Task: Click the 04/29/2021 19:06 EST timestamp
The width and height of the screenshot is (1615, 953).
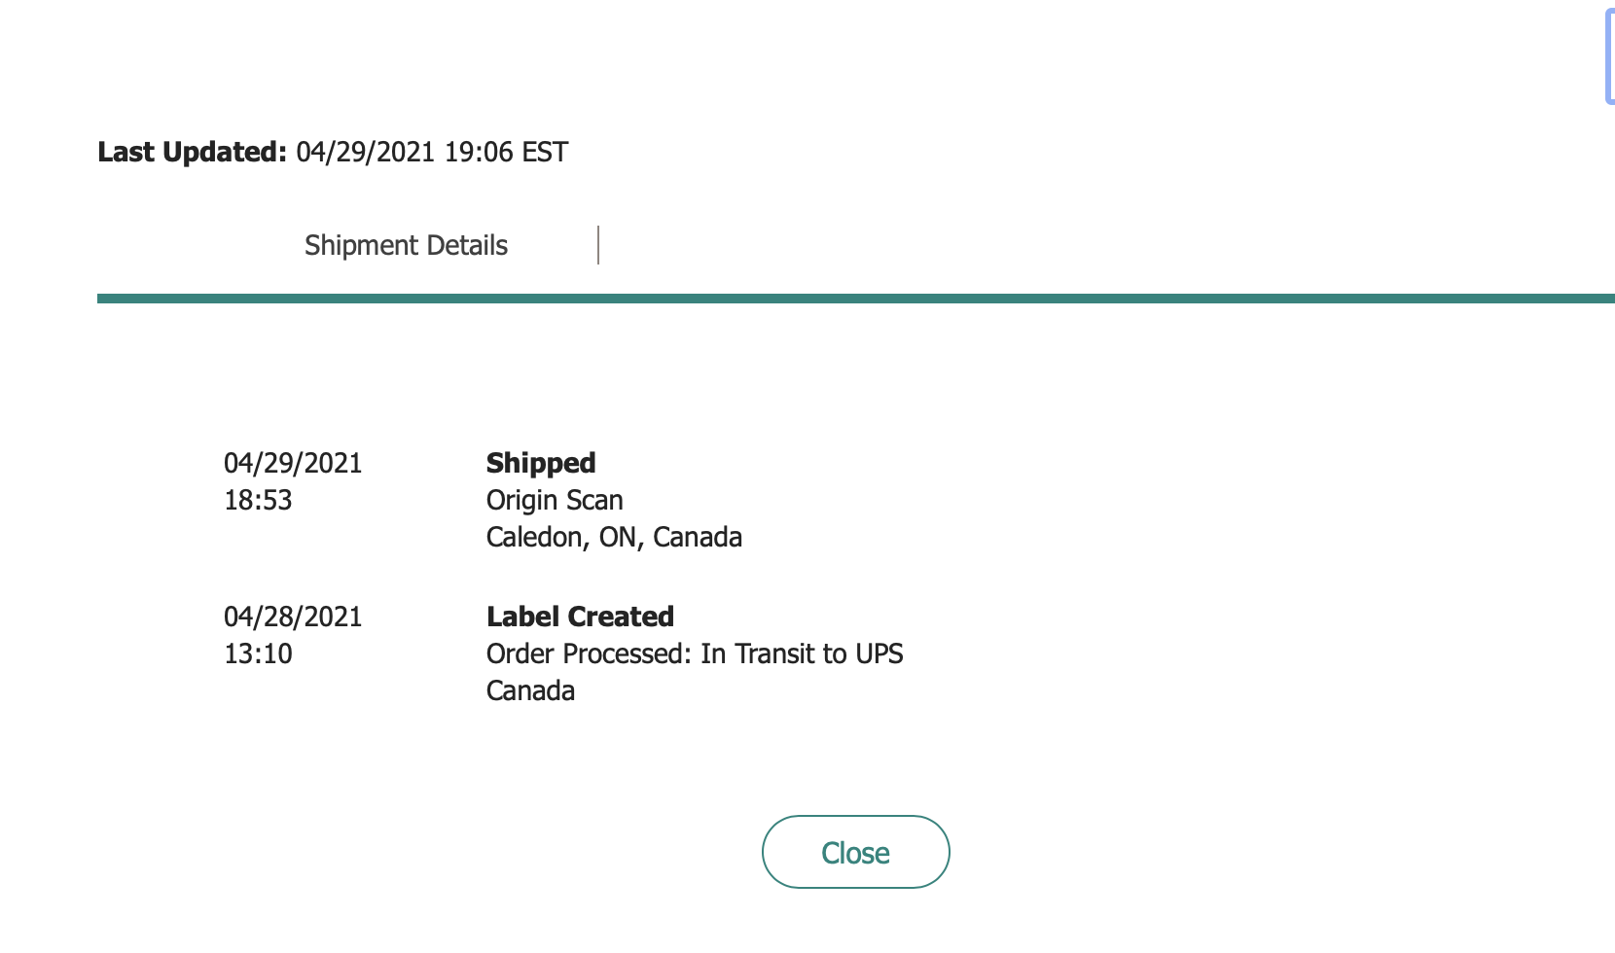Action: pos(431,152)
